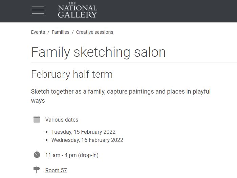237x178 pixels.
Task: Click the calendar icon beside Various dates
Action: tap(37, 119)
